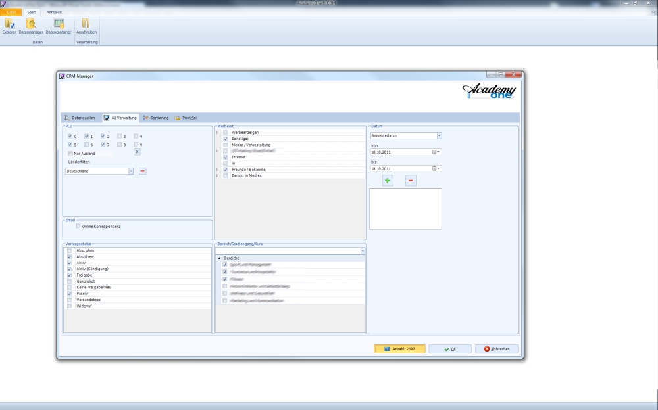Clear PLZ selection with the X button
Image resolution: width=658 pixels, height=410 pixels.
(x=137, y=152)
